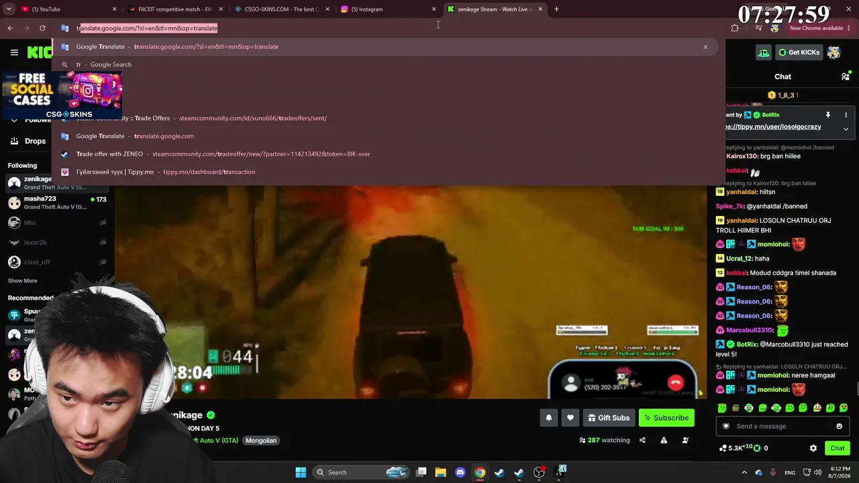Open Windows Start menu

pyautogui.click(x=301, y=472)
